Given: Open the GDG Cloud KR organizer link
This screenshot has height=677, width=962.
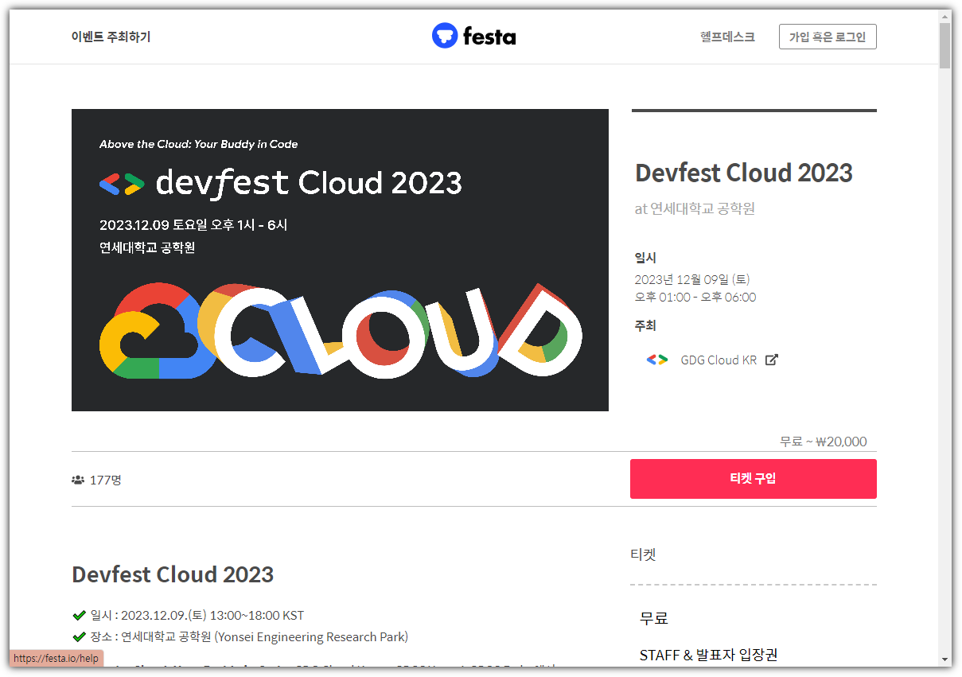Looking at the screenshot, I should click(719, 360).
